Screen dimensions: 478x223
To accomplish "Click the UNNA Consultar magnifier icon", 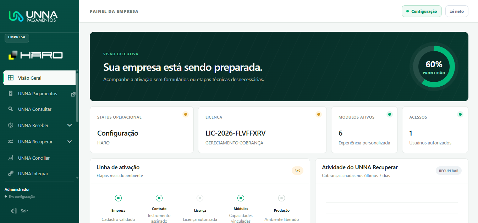I will [11, 109].
